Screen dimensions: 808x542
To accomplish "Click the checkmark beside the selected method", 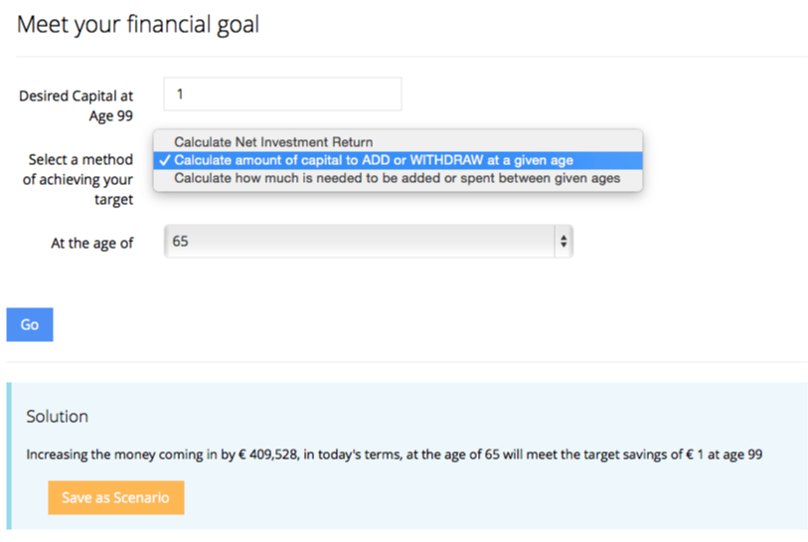I will pos(164,160).
